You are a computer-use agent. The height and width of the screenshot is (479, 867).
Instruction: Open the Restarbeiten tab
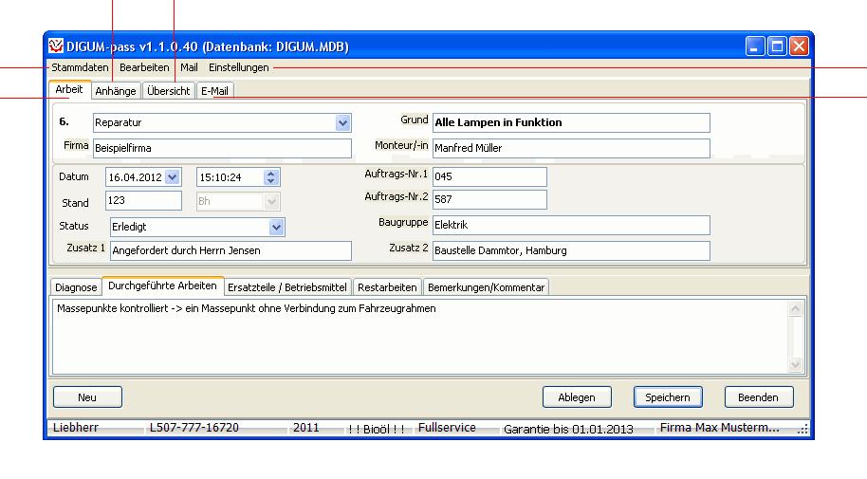[x=387, y=287]
